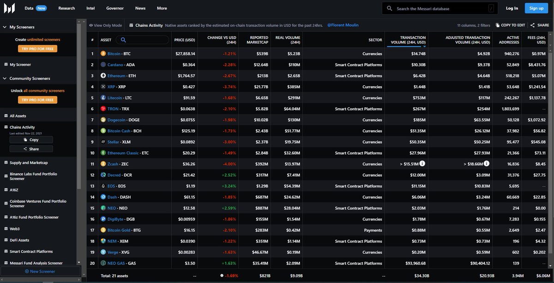Click the Dash coin icon
554x283 pixels.
(103, 197)
